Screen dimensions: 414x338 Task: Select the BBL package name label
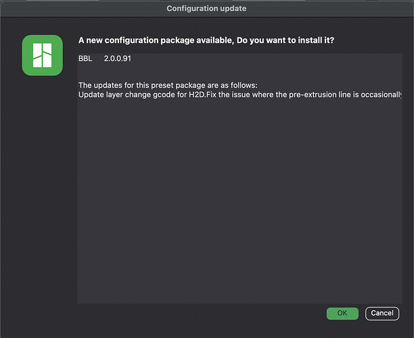[85, 58]
